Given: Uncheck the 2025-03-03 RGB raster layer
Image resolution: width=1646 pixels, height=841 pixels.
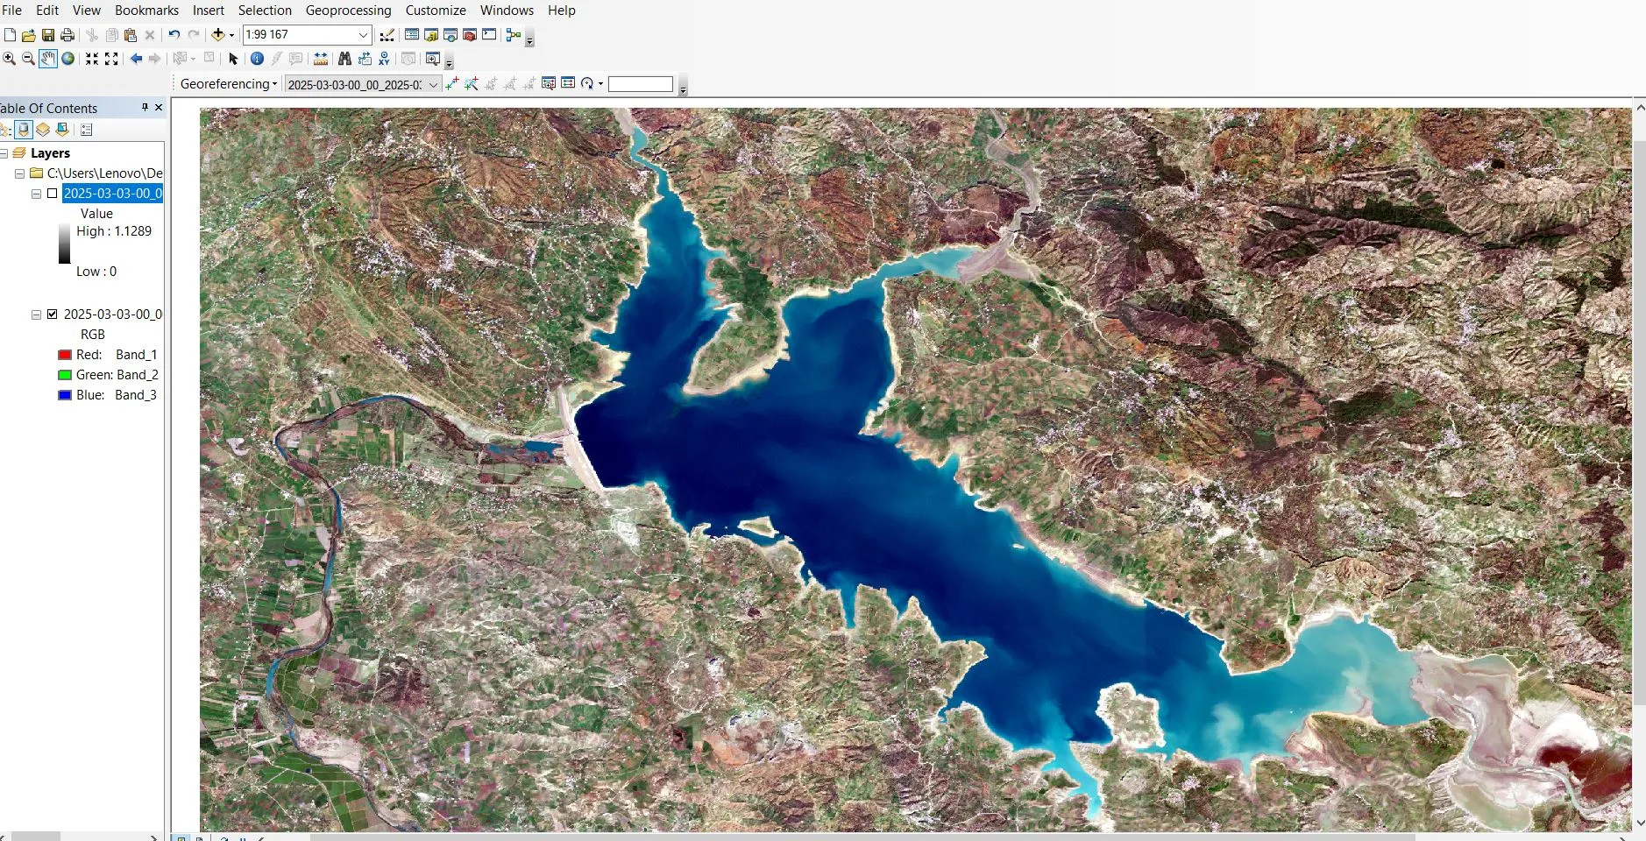Looking at the screenshot, I should point(53,314).
